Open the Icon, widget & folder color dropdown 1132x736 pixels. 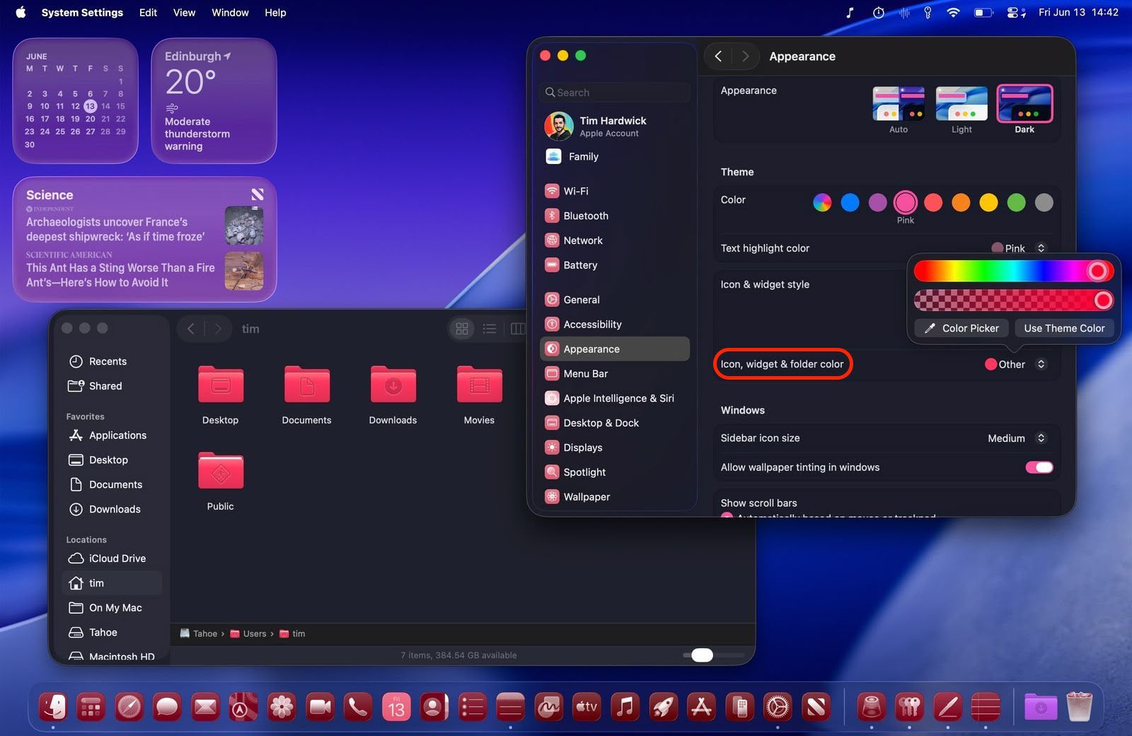point(1040,364)
